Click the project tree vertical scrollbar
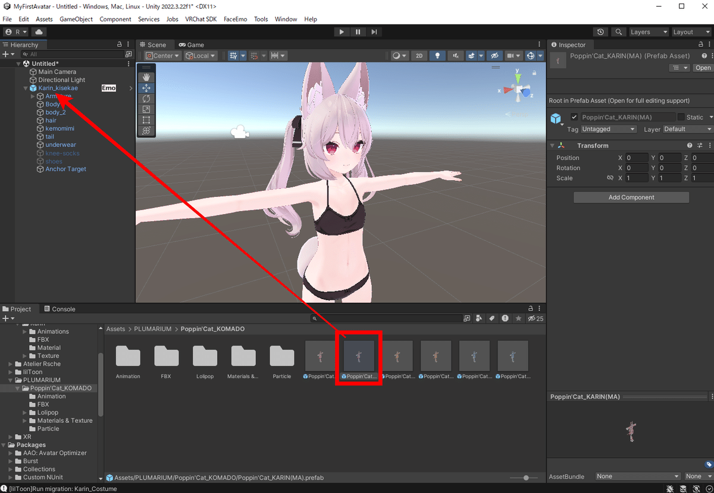This screenshot has width=714, height=493. coord(101,384)
